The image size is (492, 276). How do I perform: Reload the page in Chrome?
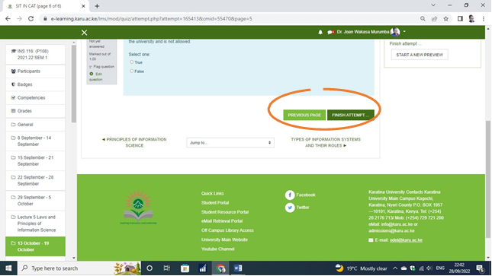(31, 19)
